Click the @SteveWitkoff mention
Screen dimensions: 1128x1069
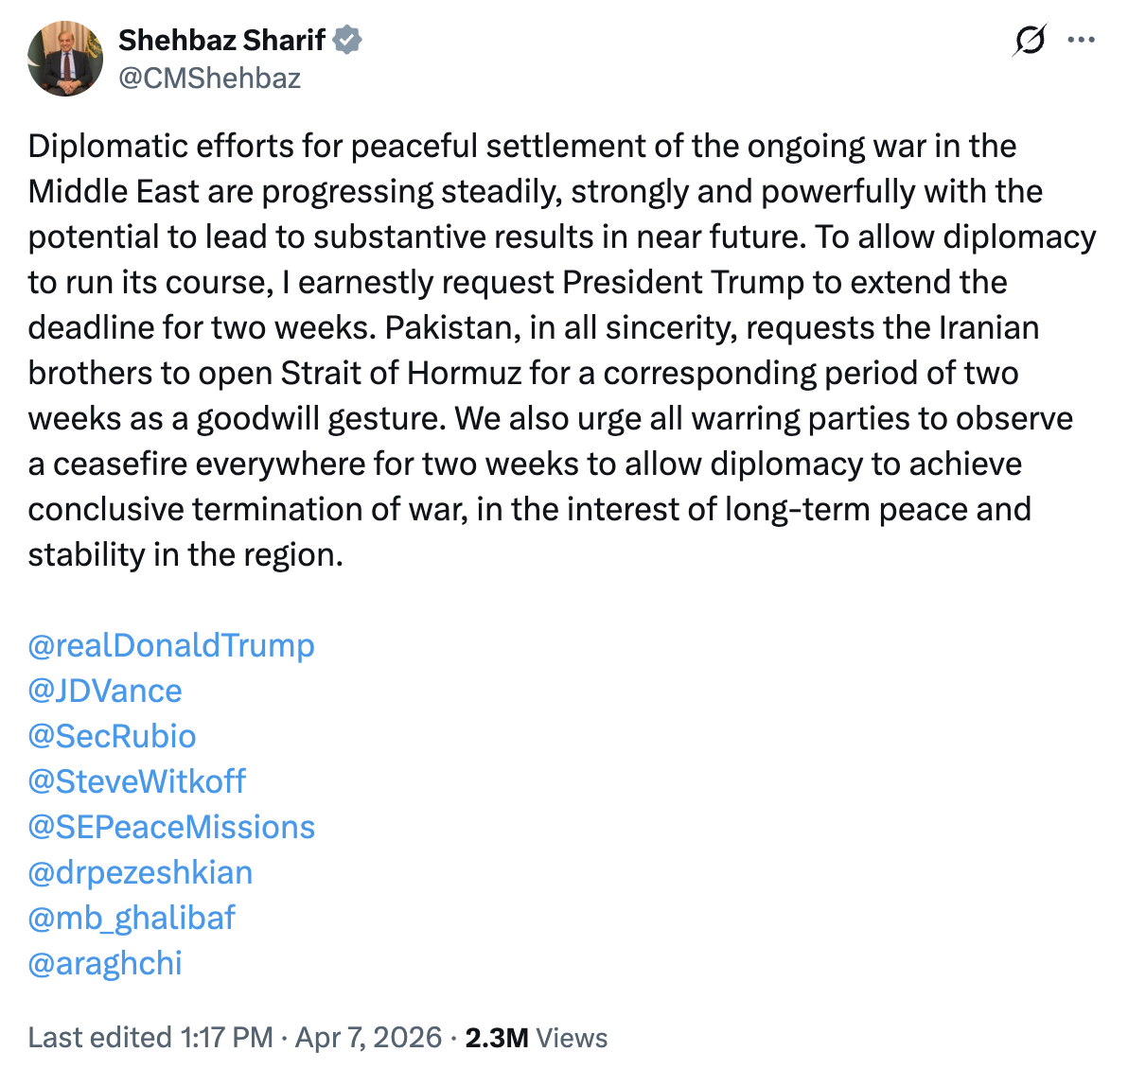(x=137, y=781)
